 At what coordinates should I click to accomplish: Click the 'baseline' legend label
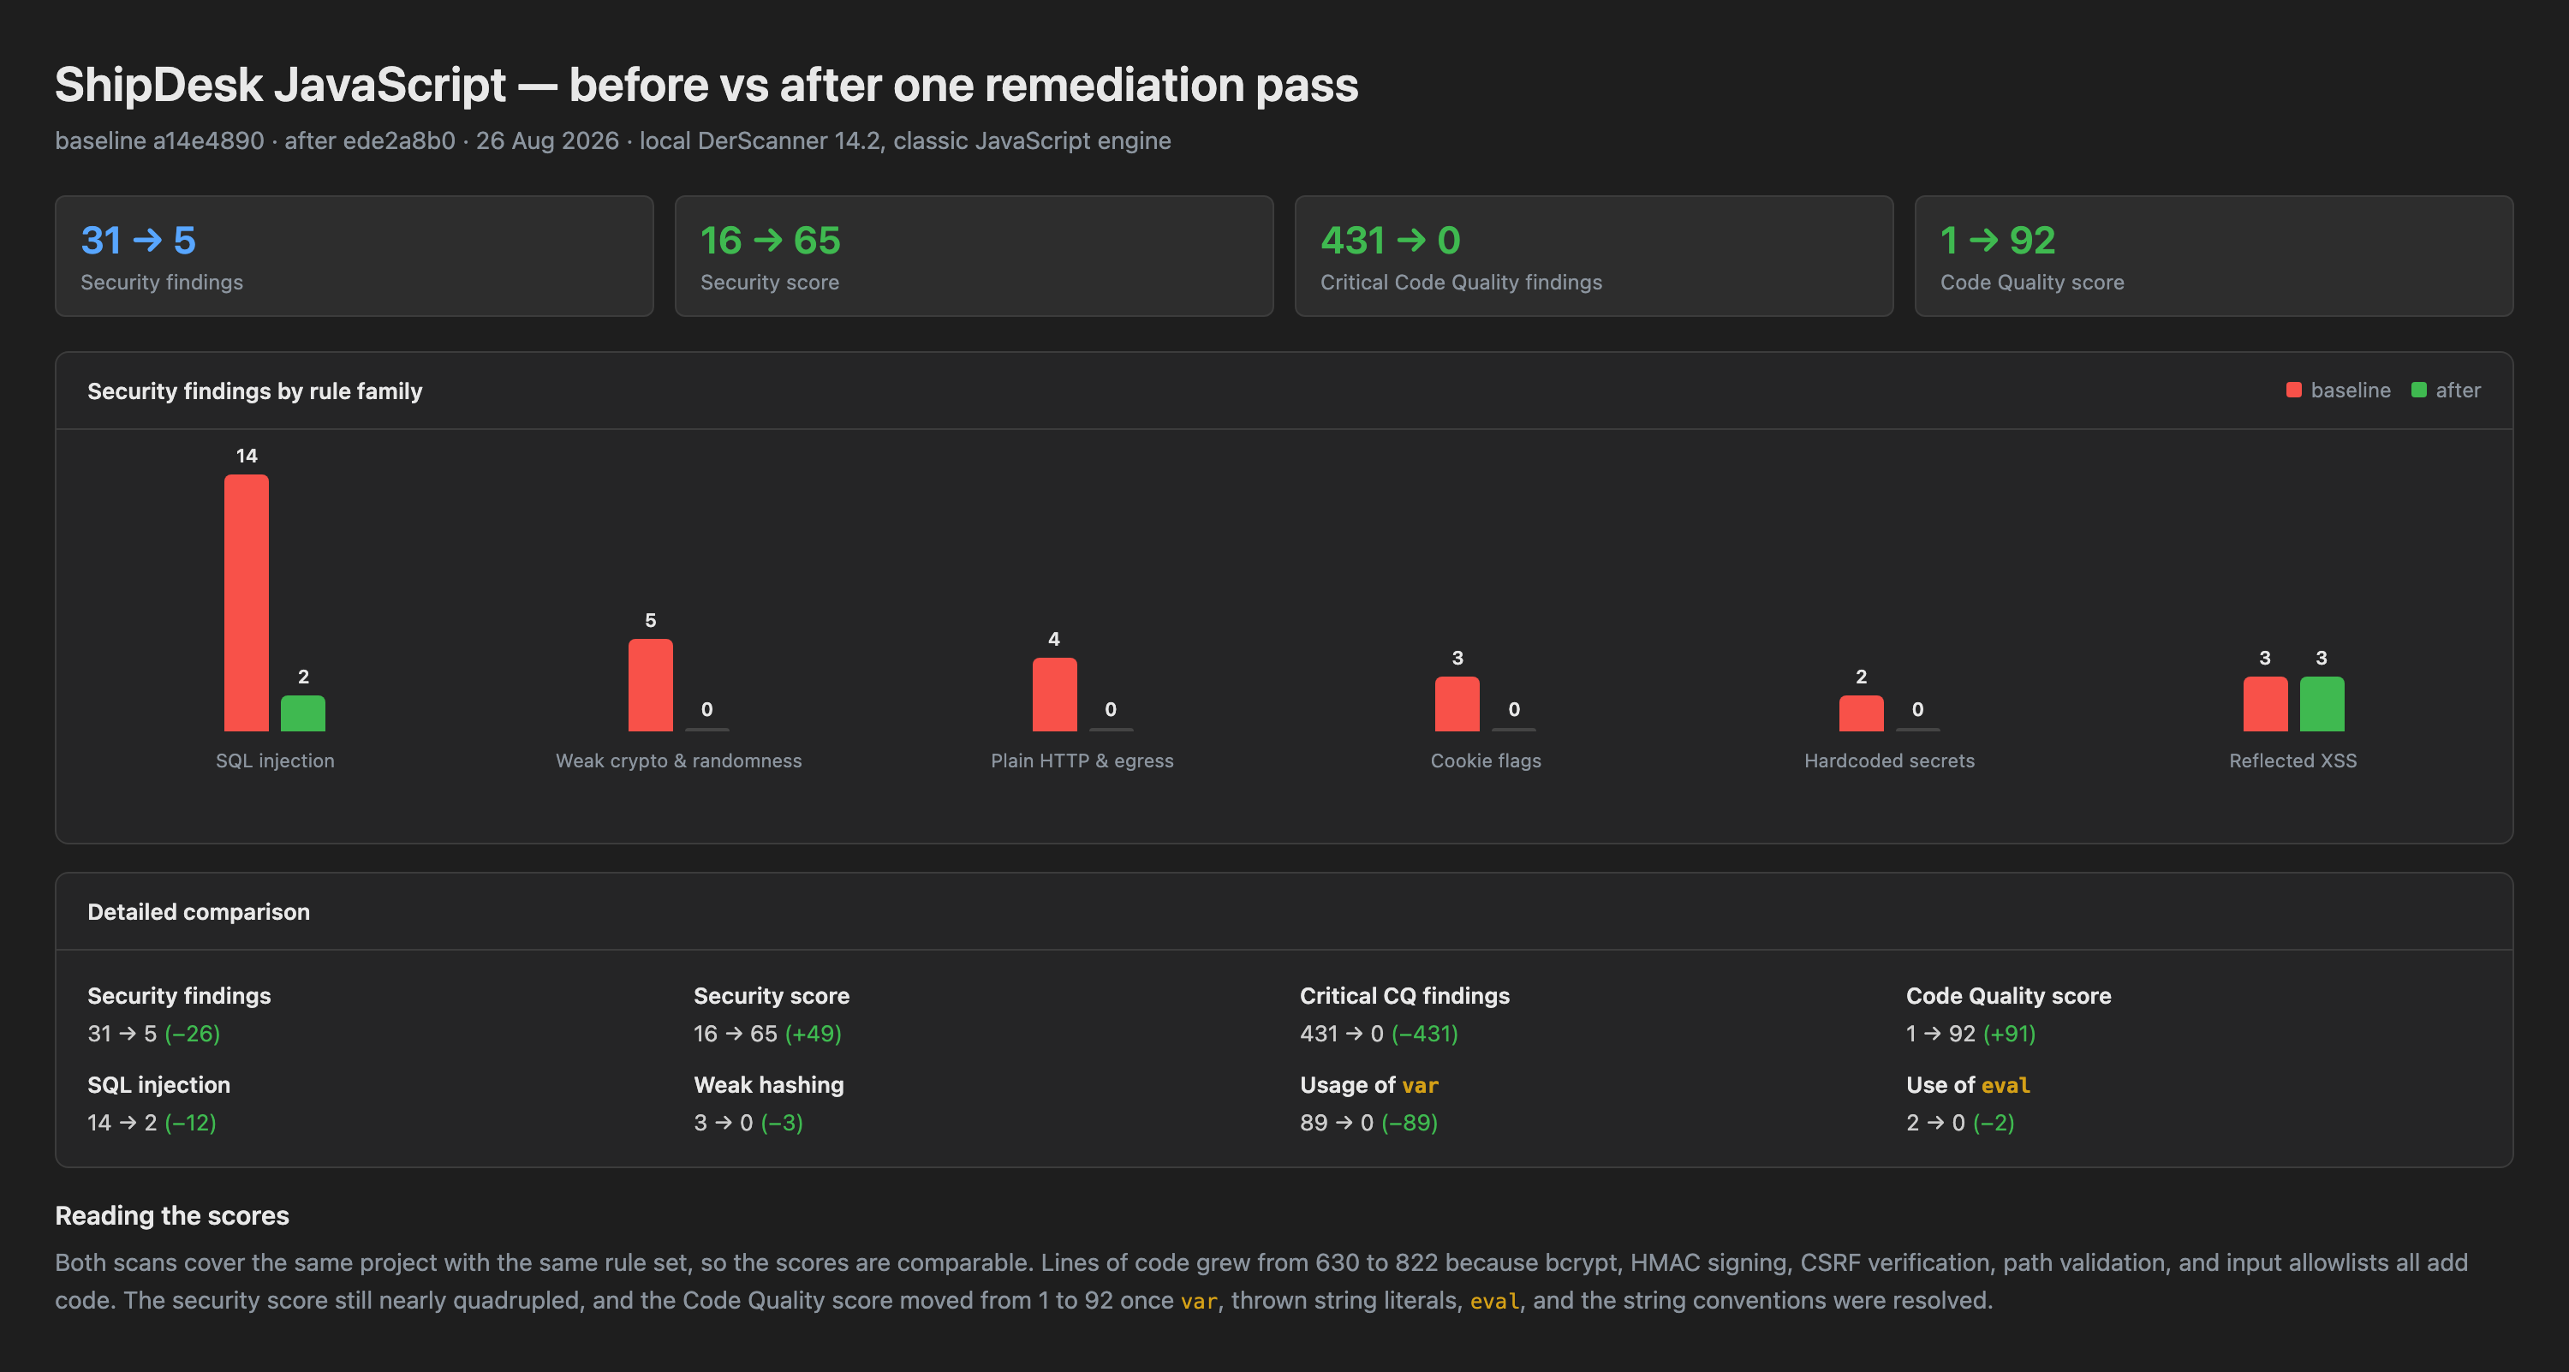click(x=2351, y=390)
